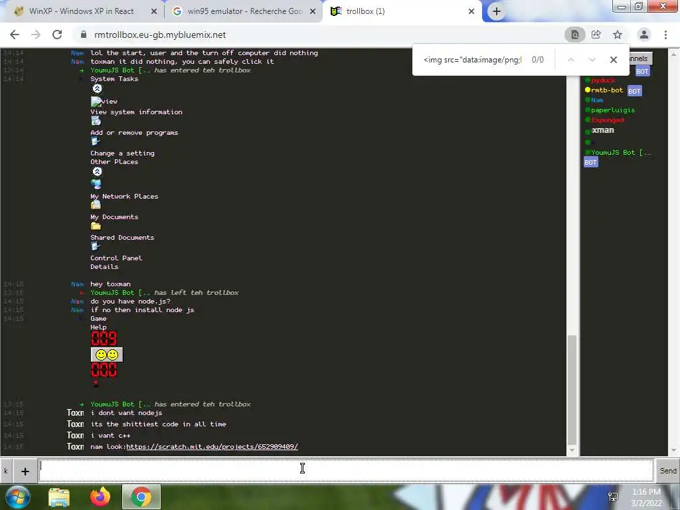Viewport: 680px width, 510px height.
Task: Click 'Control Panel' text in chat
Action: click(116, 258)
